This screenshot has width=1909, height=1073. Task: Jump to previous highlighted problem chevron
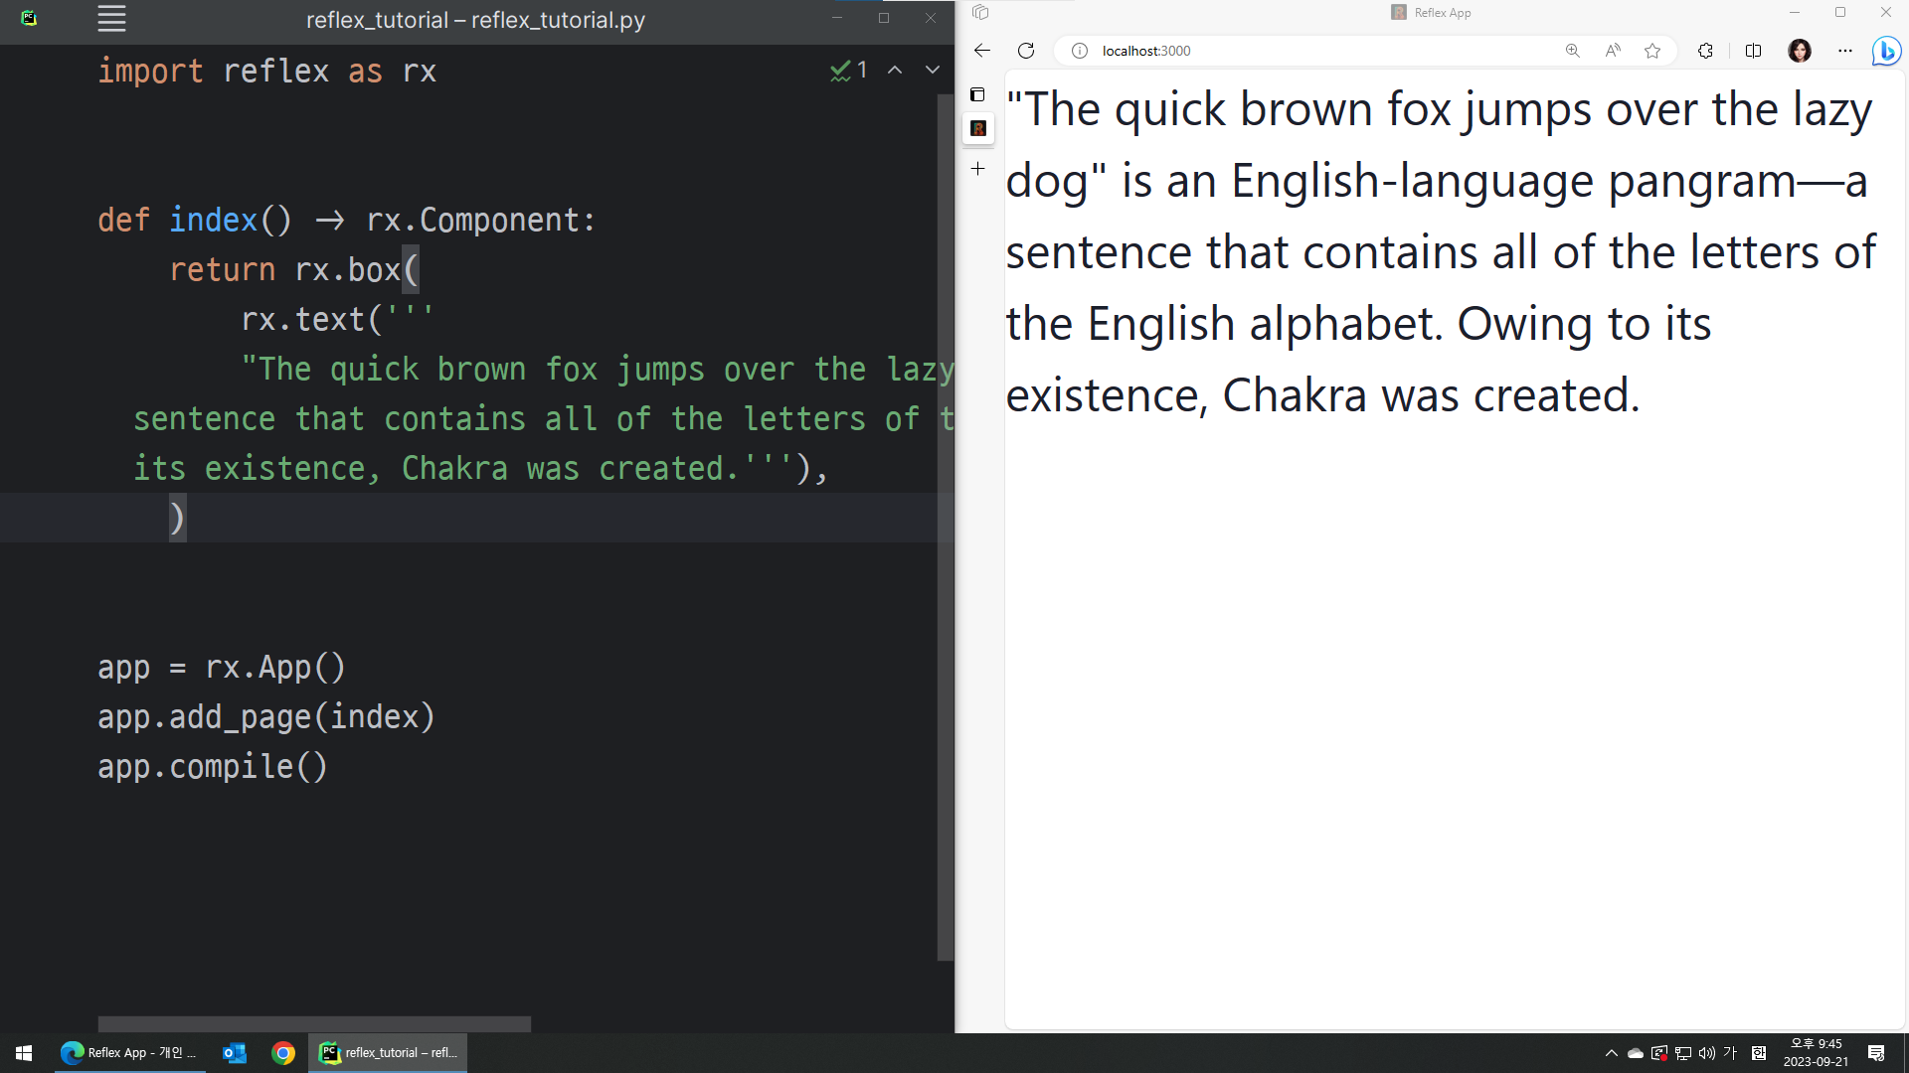895,70
